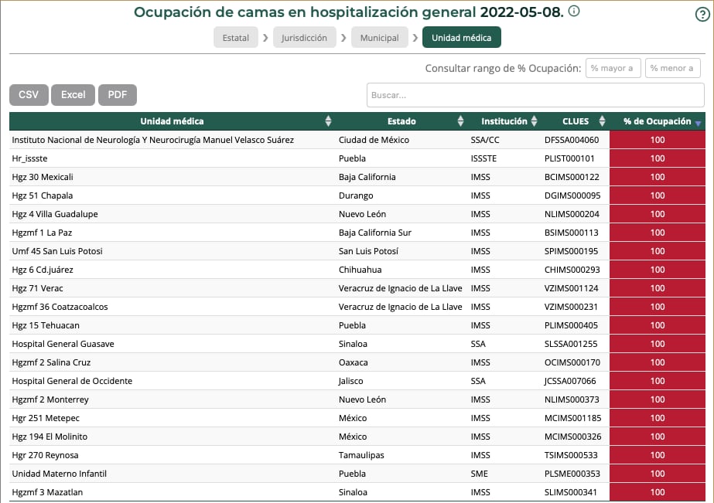Switch to the Jurisdicción tab
Viewport: 714px width, 503px height.
304,38
